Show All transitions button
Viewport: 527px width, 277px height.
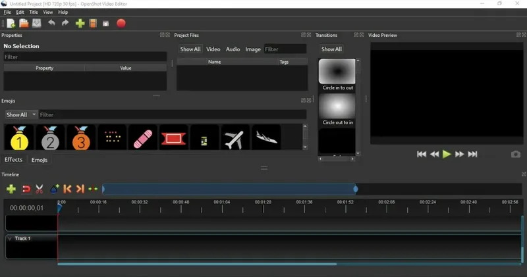pos(331,49)
